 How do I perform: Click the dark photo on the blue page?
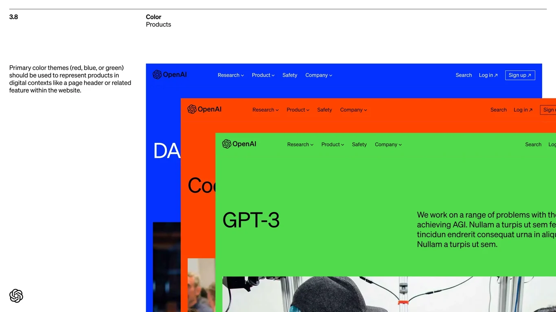(167, 267)
